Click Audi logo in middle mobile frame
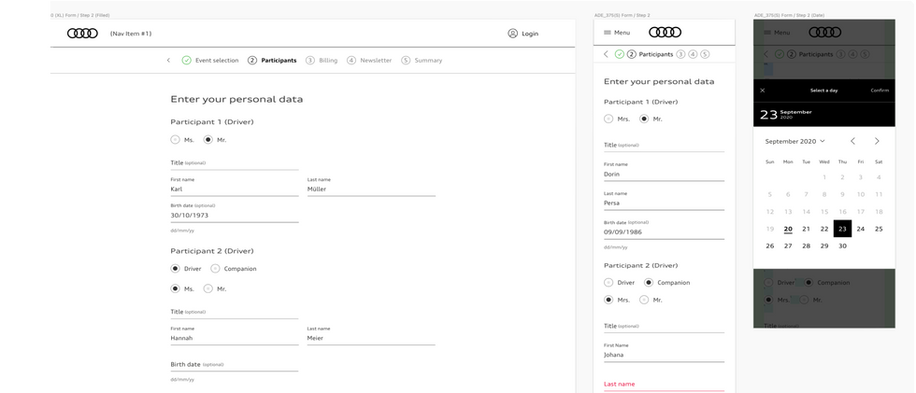Viewport: 916px width, 393px height. (665, 32)
